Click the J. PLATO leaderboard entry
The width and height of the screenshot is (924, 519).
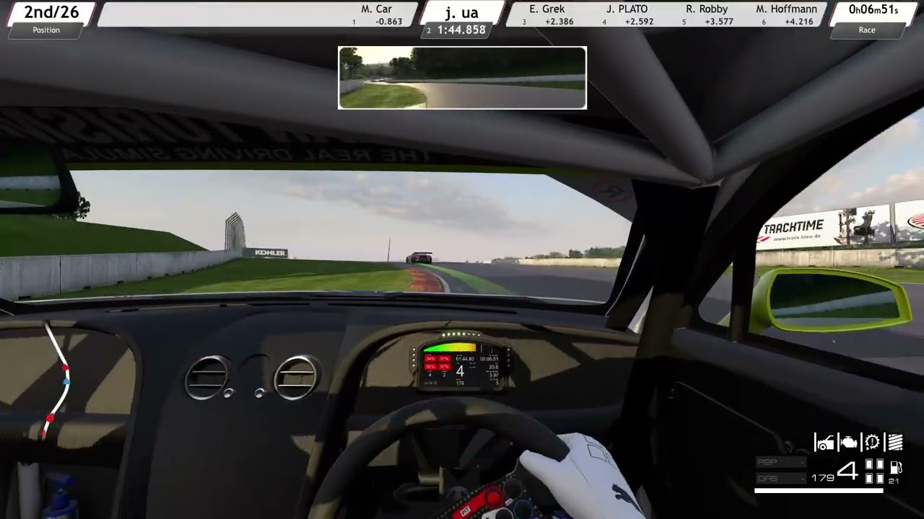(x=627, y=14)
